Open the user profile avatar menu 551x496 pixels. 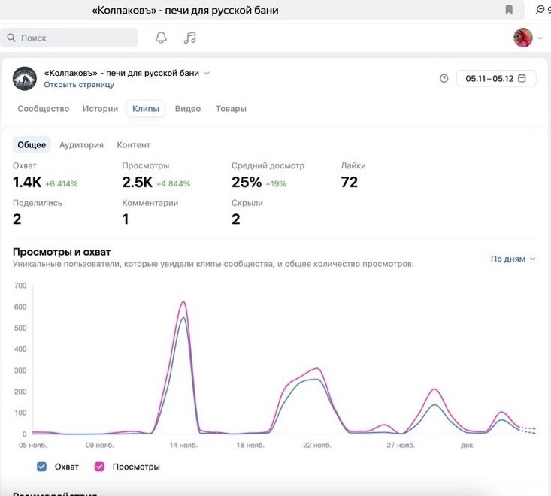(523, 38)
